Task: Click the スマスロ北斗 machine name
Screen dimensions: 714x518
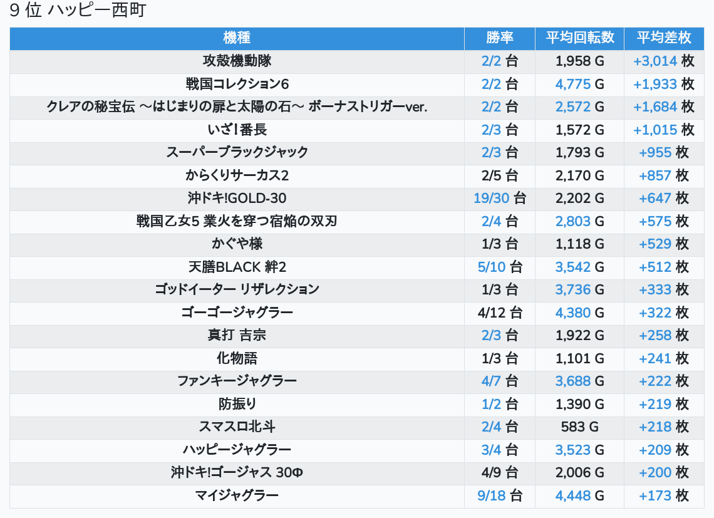Action: click(x=237, y=427)
